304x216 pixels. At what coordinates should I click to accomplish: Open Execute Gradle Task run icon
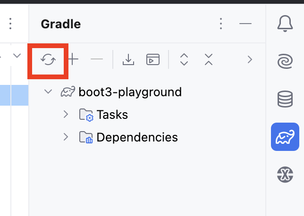tap(153, 59)
